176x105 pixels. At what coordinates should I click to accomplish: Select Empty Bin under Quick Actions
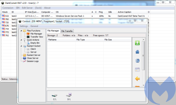point(35,43)
